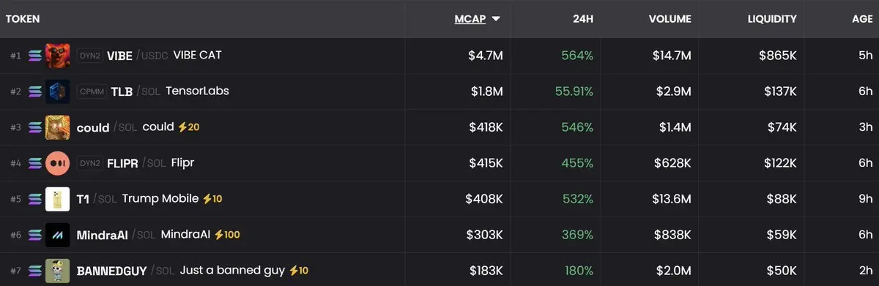Image resolution: width=879 pixels, height=286 pixels.
Task: Click the CPMM tag on the TLB row
Action: point(91,91)
